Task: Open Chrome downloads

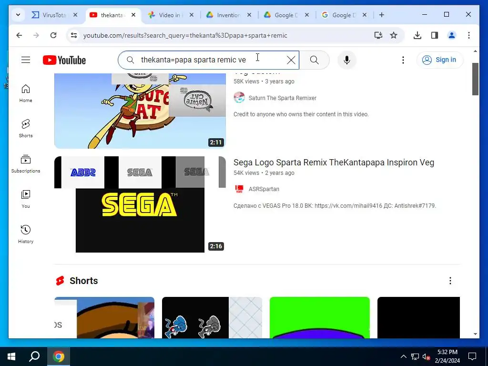Action: 417,35
